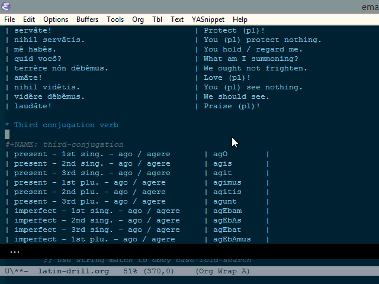Click the '(Org Wrap A)' mode indicator
The height and width of the screenshot is (284, 379).
point(223,271)
